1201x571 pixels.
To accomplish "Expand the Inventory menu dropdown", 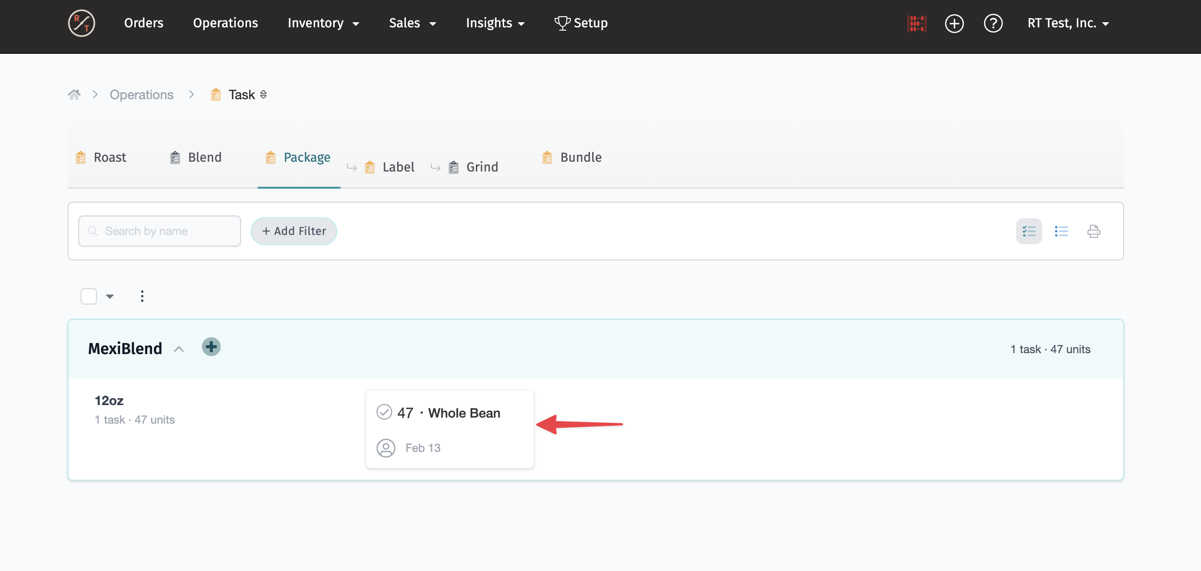I will point(323,23).
